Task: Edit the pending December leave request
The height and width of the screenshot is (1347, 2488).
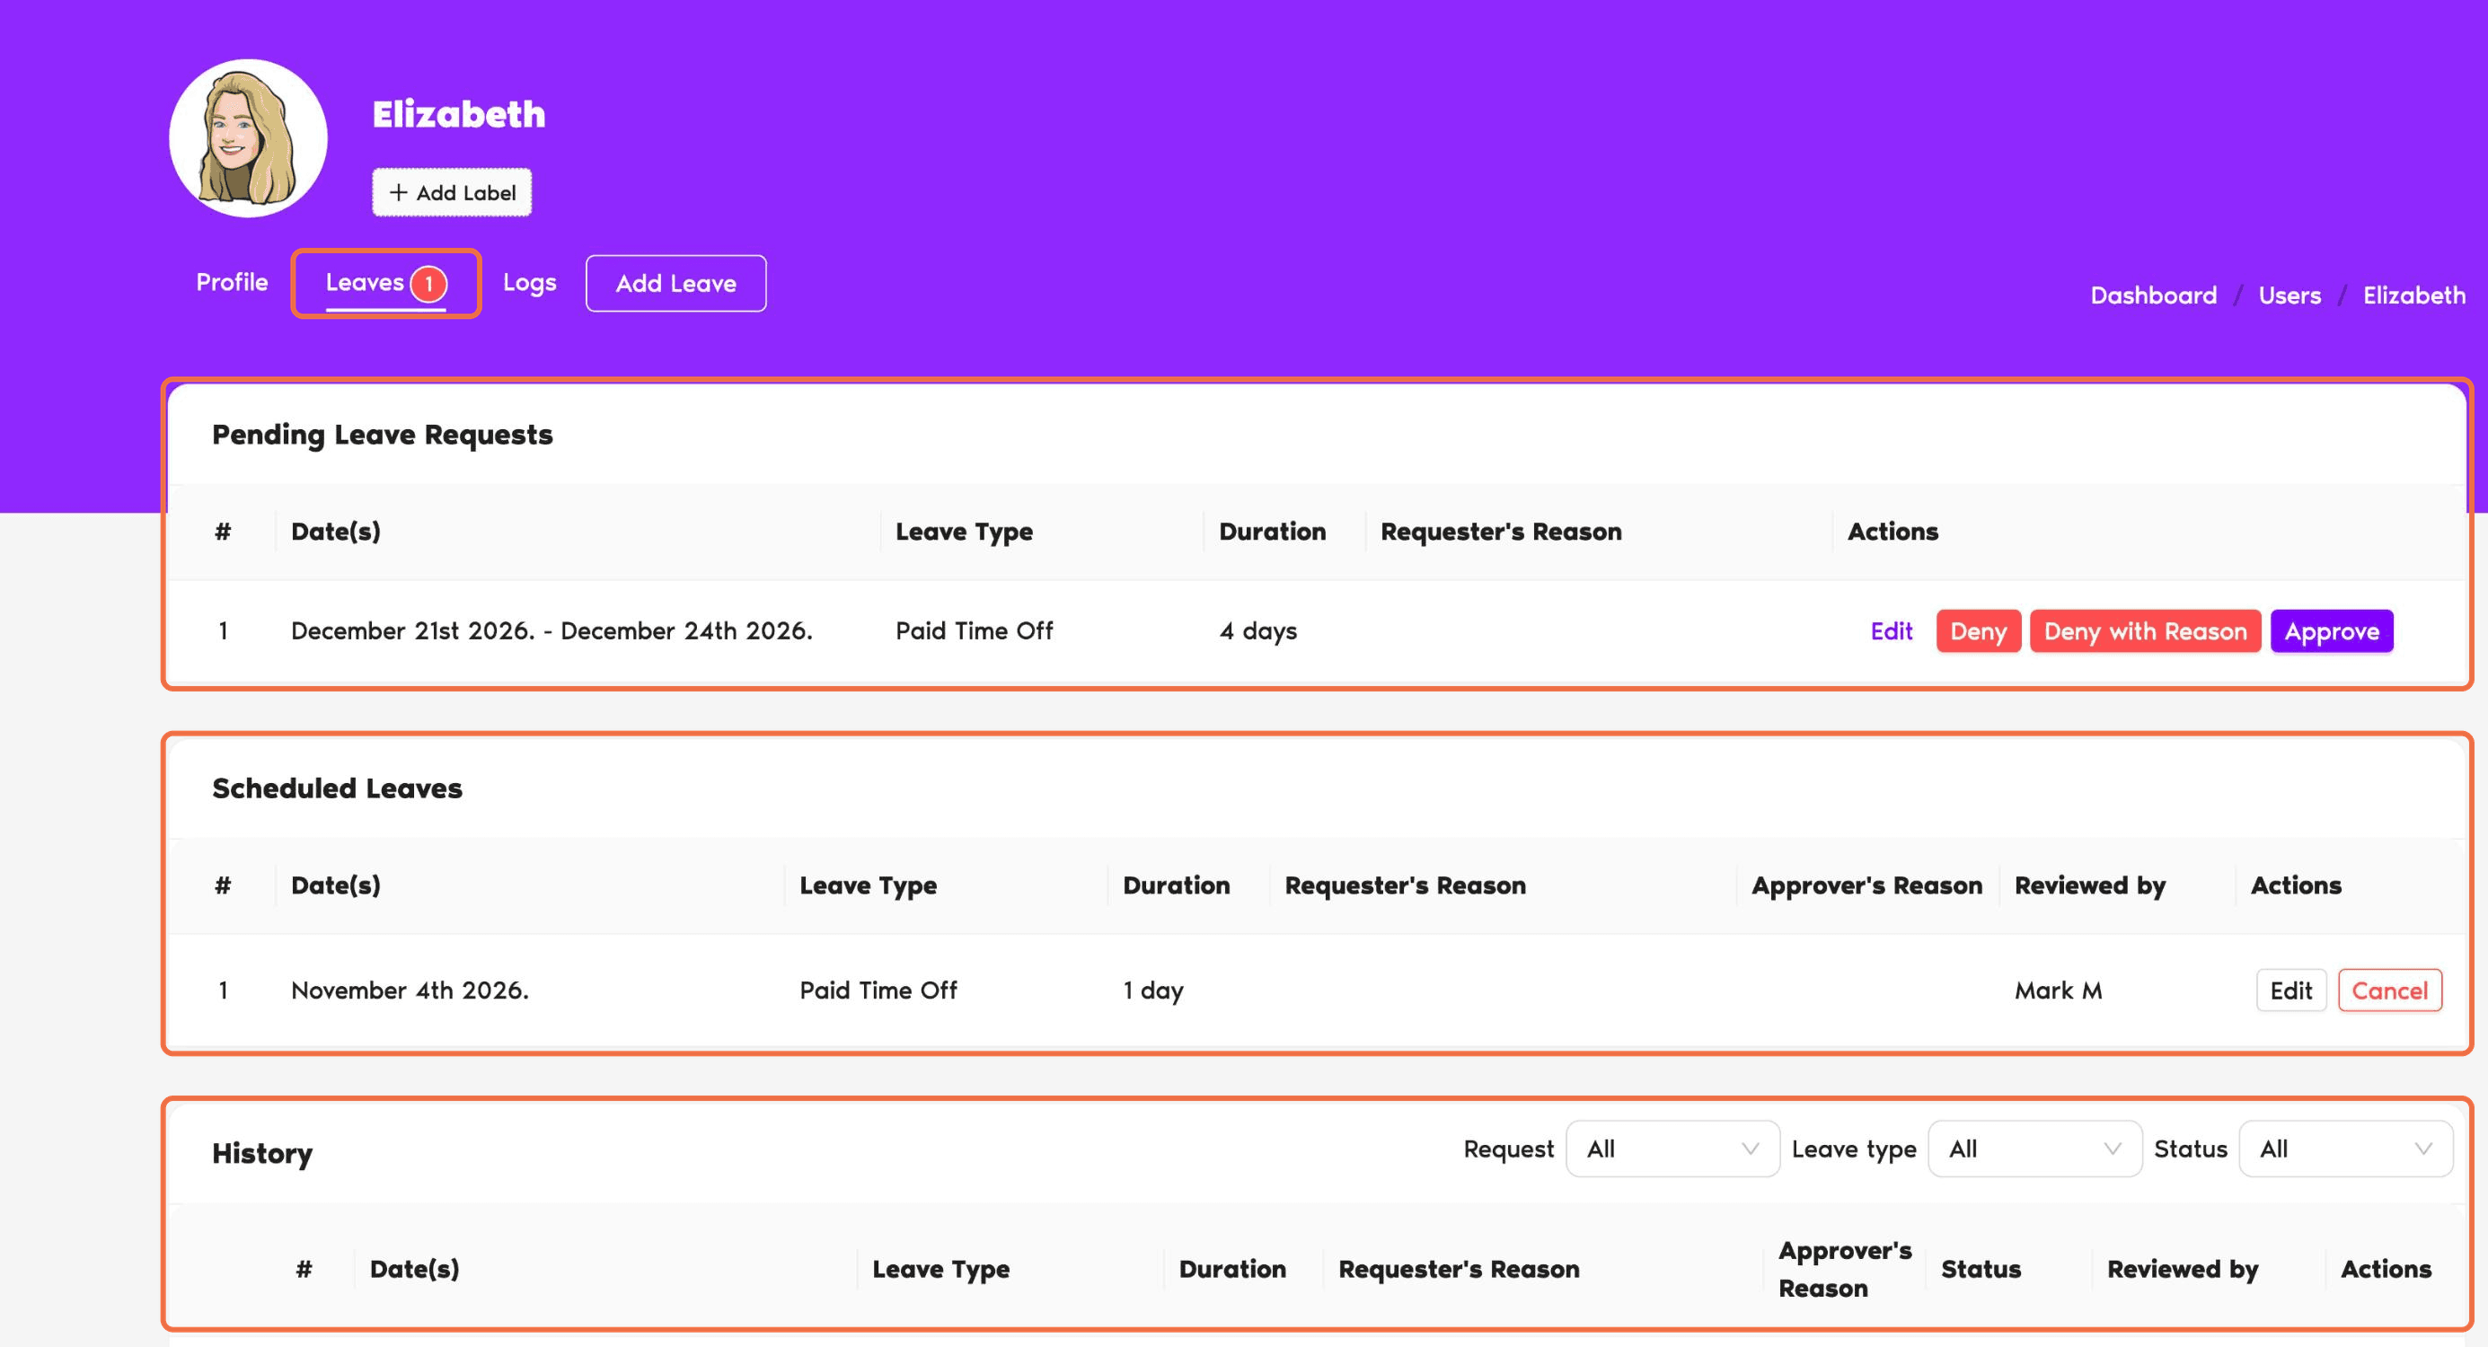Action: 1891,630
